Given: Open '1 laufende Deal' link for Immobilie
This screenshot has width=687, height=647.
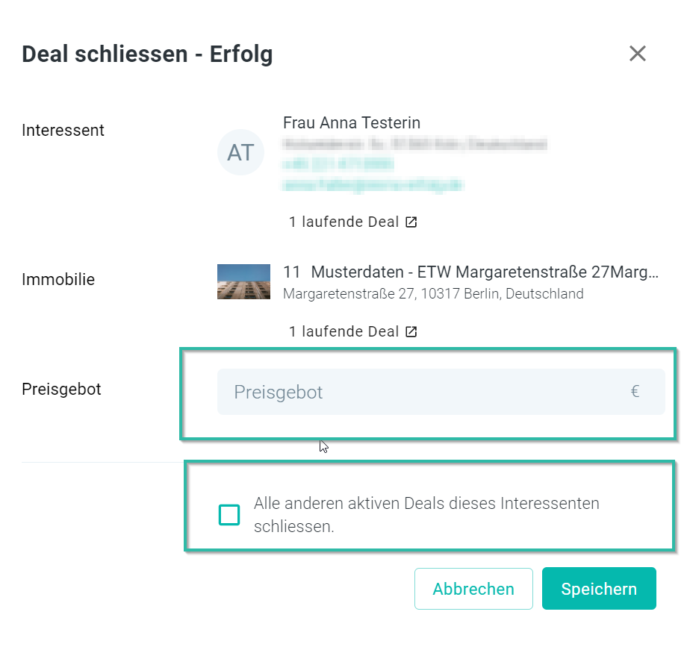Looking at the screenshot, I should tap(344, 332).
